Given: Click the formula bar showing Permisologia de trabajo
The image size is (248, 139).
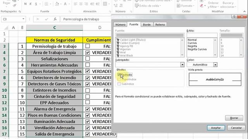Looking at the screenshot, I should coord(86,19).
